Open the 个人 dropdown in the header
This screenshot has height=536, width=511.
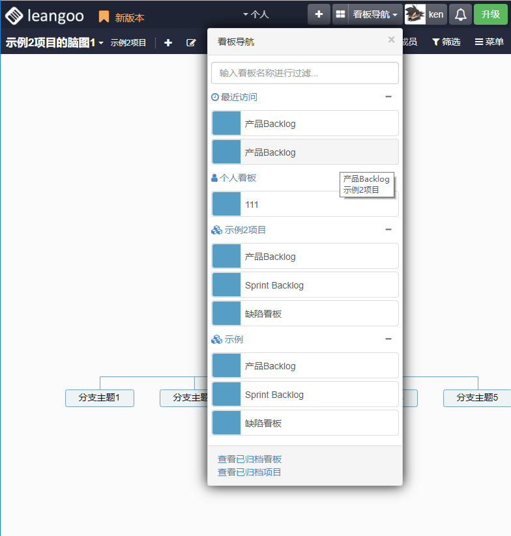coord(255,14)
